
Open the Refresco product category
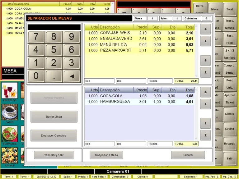coord(9,92)
